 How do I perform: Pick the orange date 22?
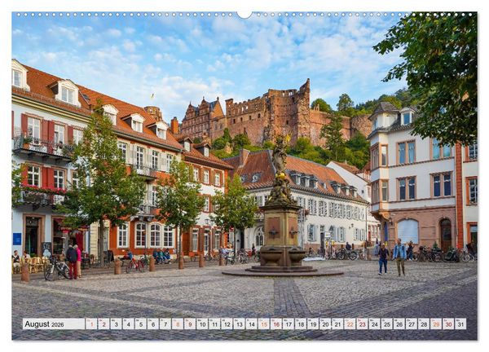(x=350, y=324)
